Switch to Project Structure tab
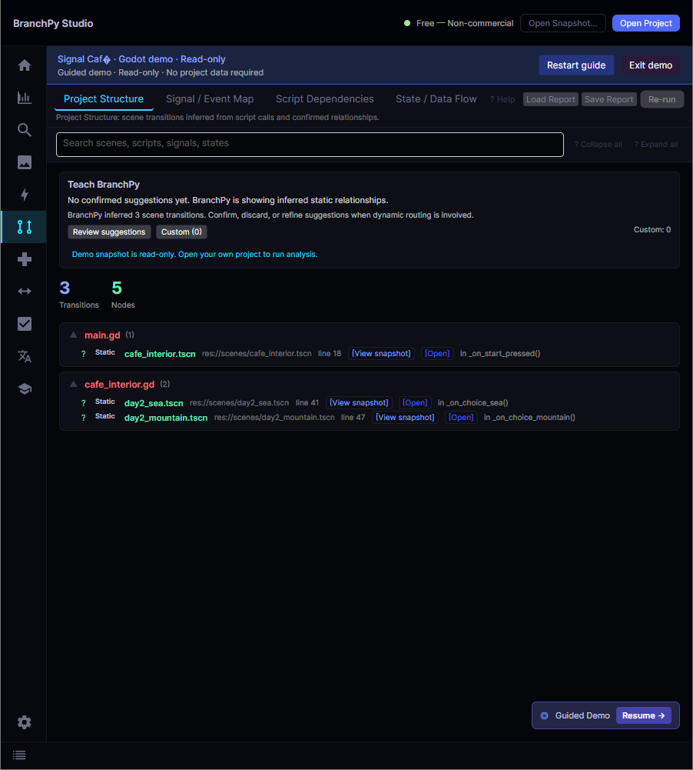The image size is (693, 770). pos(104,99)
